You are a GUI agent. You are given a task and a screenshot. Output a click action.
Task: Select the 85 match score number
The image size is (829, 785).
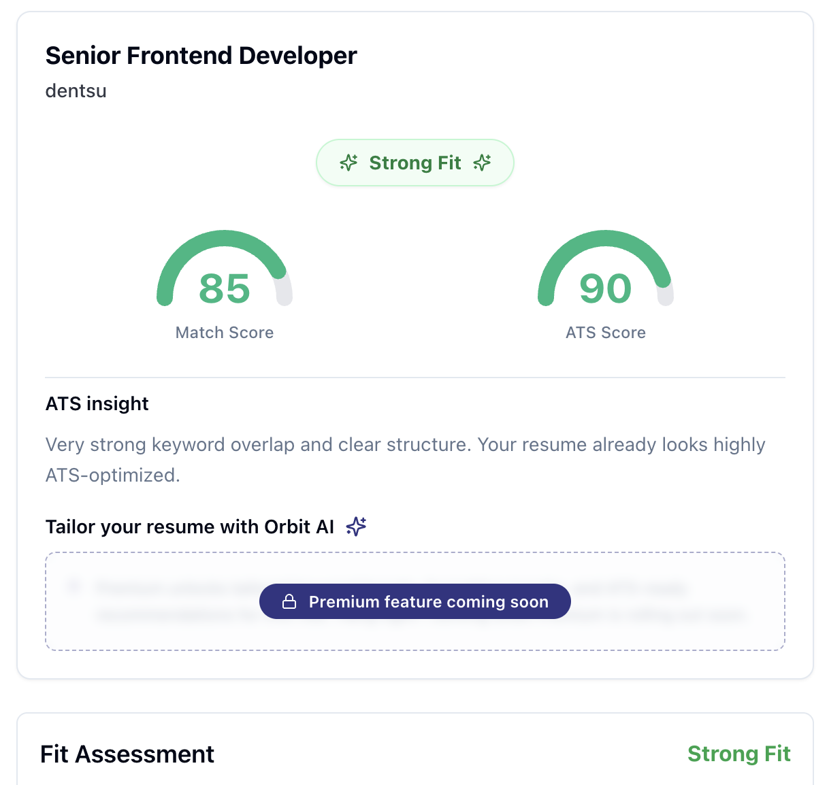point(225,288)
